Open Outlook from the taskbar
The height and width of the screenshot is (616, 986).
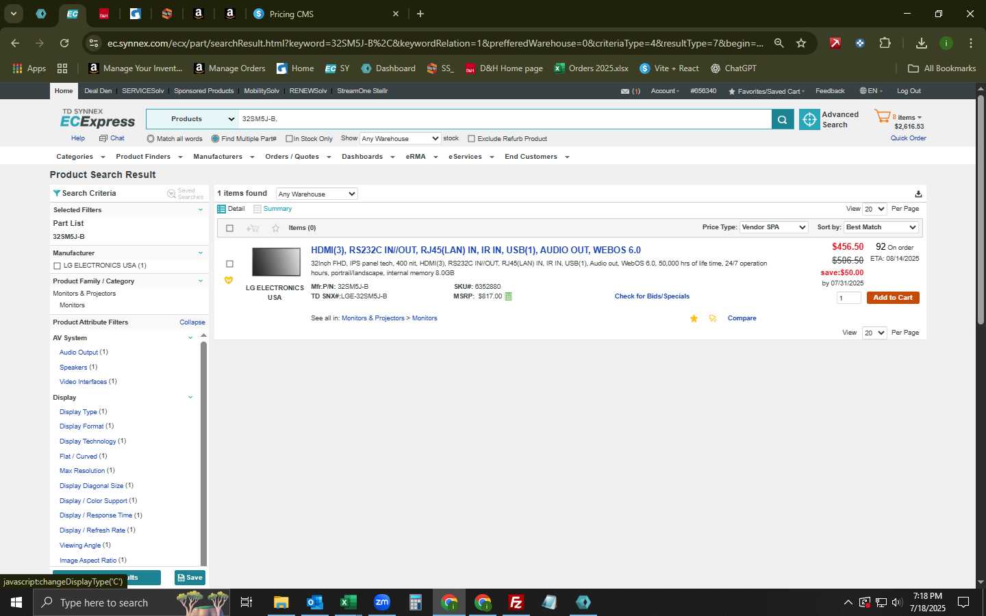coord(315,602)
